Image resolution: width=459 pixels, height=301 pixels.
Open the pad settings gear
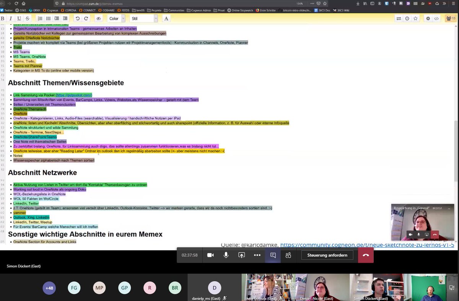(428, 18)
